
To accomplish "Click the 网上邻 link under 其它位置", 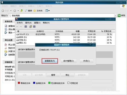I will click(10, 45).
